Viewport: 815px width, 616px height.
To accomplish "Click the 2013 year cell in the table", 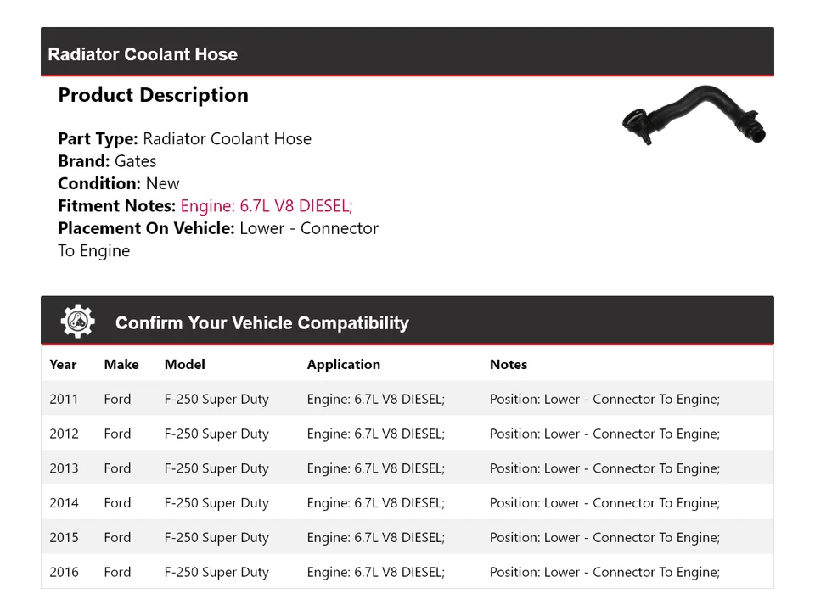I will (64, 468).
